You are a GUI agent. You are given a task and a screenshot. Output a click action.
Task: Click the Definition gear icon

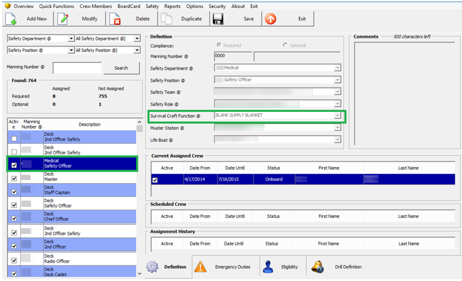point(152,267)
